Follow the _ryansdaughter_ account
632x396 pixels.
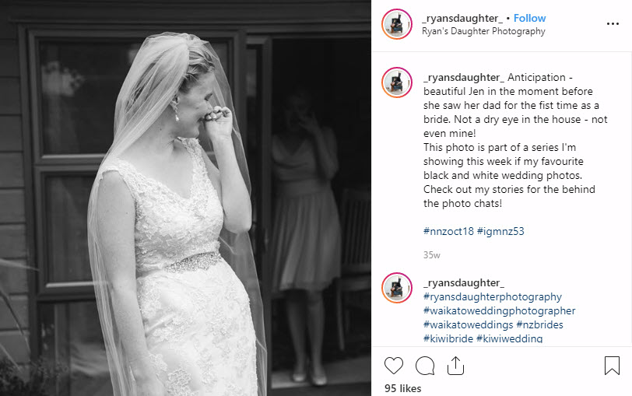click(529, 18)
